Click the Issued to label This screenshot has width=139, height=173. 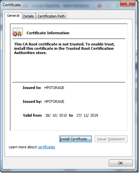coord(32,88)
